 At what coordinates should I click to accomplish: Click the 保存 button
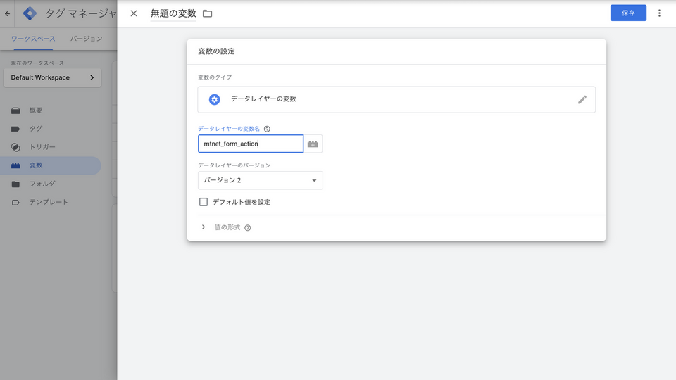tap(627, 13)
